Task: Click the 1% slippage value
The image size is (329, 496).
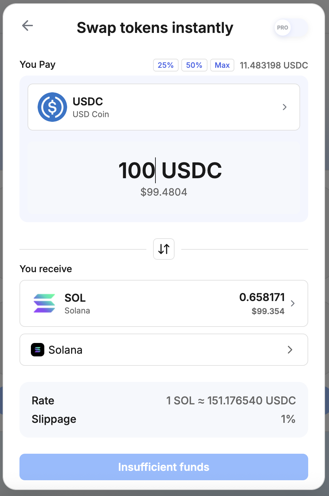Action: point(288,419)
